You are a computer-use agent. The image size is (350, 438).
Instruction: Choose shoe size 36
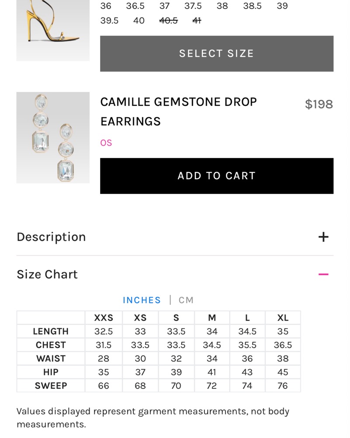(106, 6)
